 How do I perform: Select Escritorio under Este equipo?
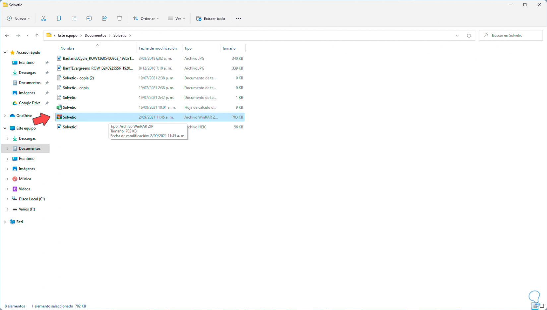pos(27,159)
